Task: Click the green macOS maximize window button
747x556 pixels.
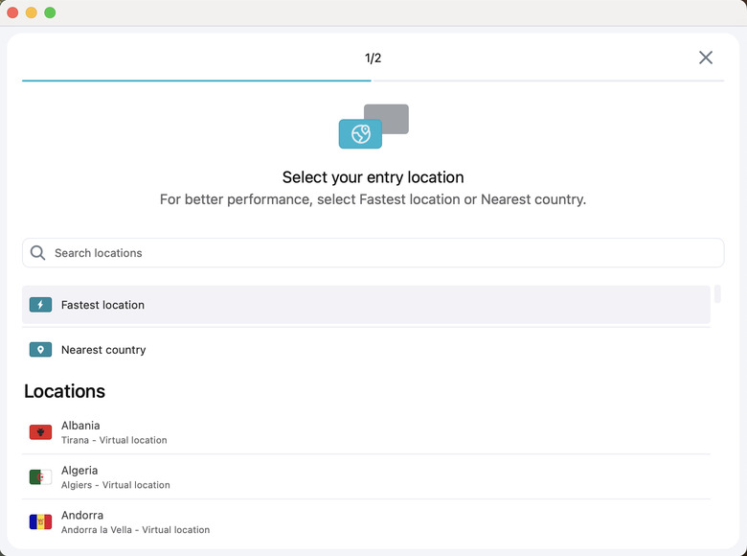Action: click(50, 12)
